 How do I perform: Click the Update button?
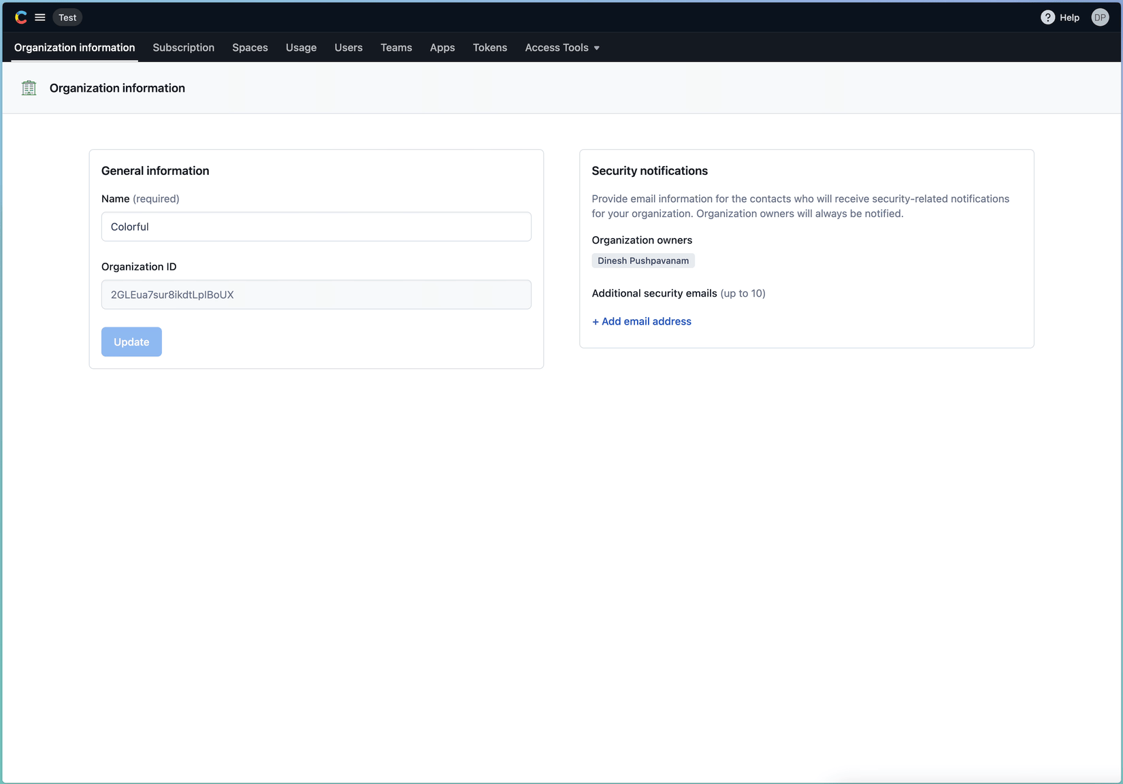click(x=131, y=342)
